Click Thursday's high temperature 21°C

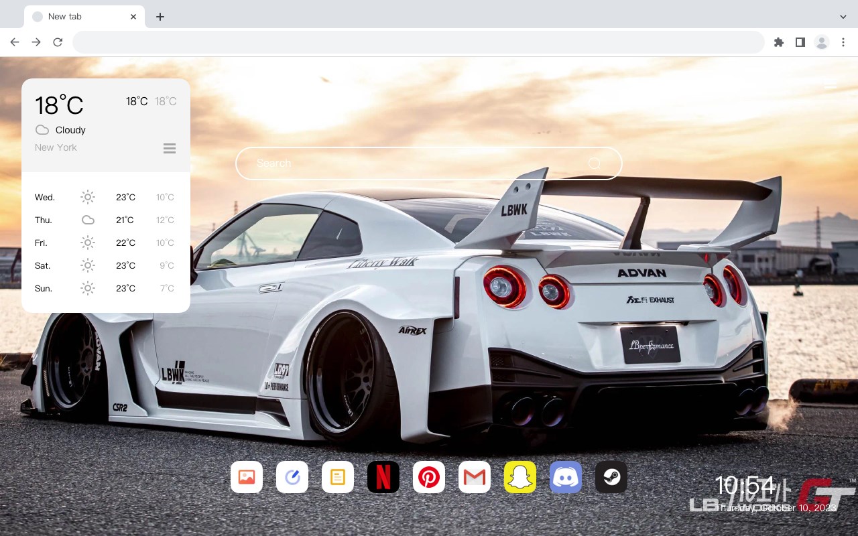click(125, 220)
